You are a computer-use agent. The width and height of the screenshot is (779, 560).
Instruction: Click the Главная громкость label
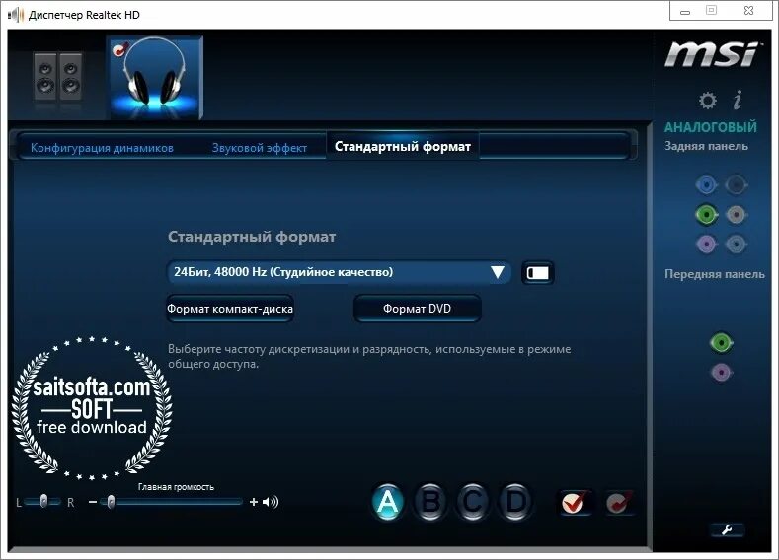(176, 487)
